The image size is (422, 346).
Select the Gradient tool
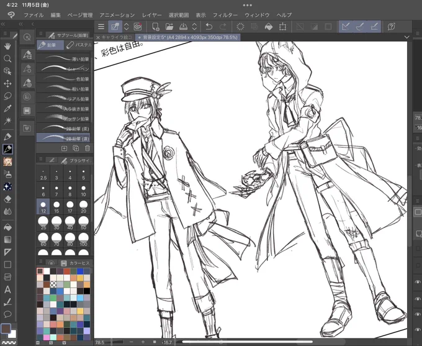(x=7, y=240)
